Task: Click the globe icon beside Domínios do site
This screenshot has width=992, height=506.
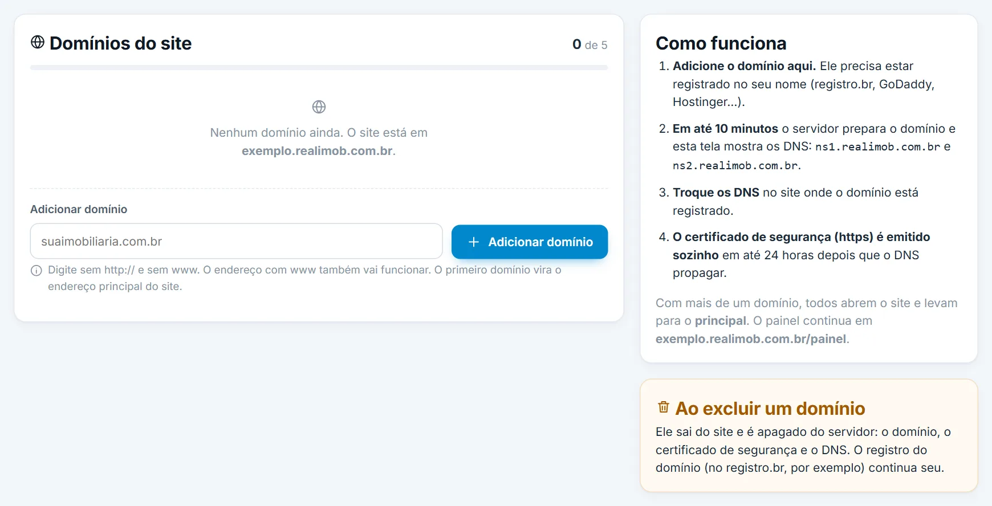Action: [38, 42]
